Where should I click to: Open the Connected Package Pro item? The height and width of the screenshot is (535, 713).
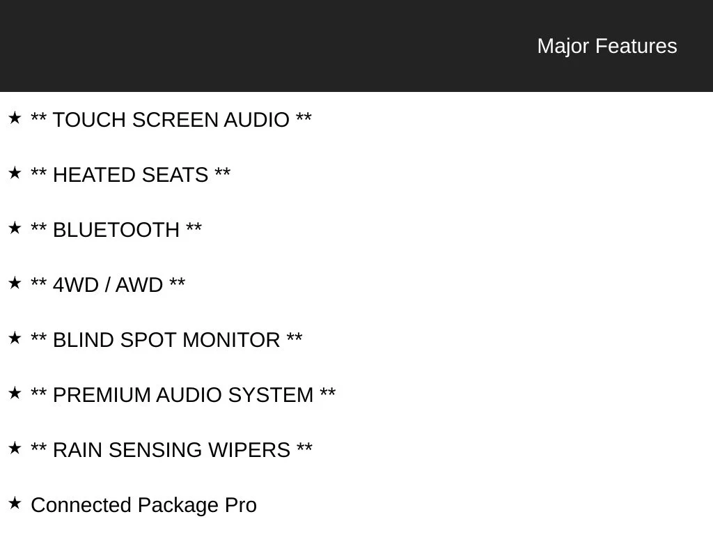click(143, 506)
